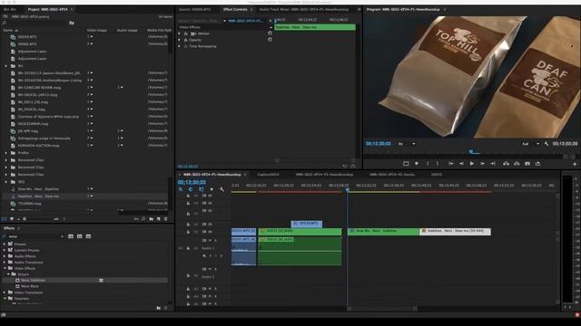
Task: Create new bin in Project panel
Action: tap(152, 219)
